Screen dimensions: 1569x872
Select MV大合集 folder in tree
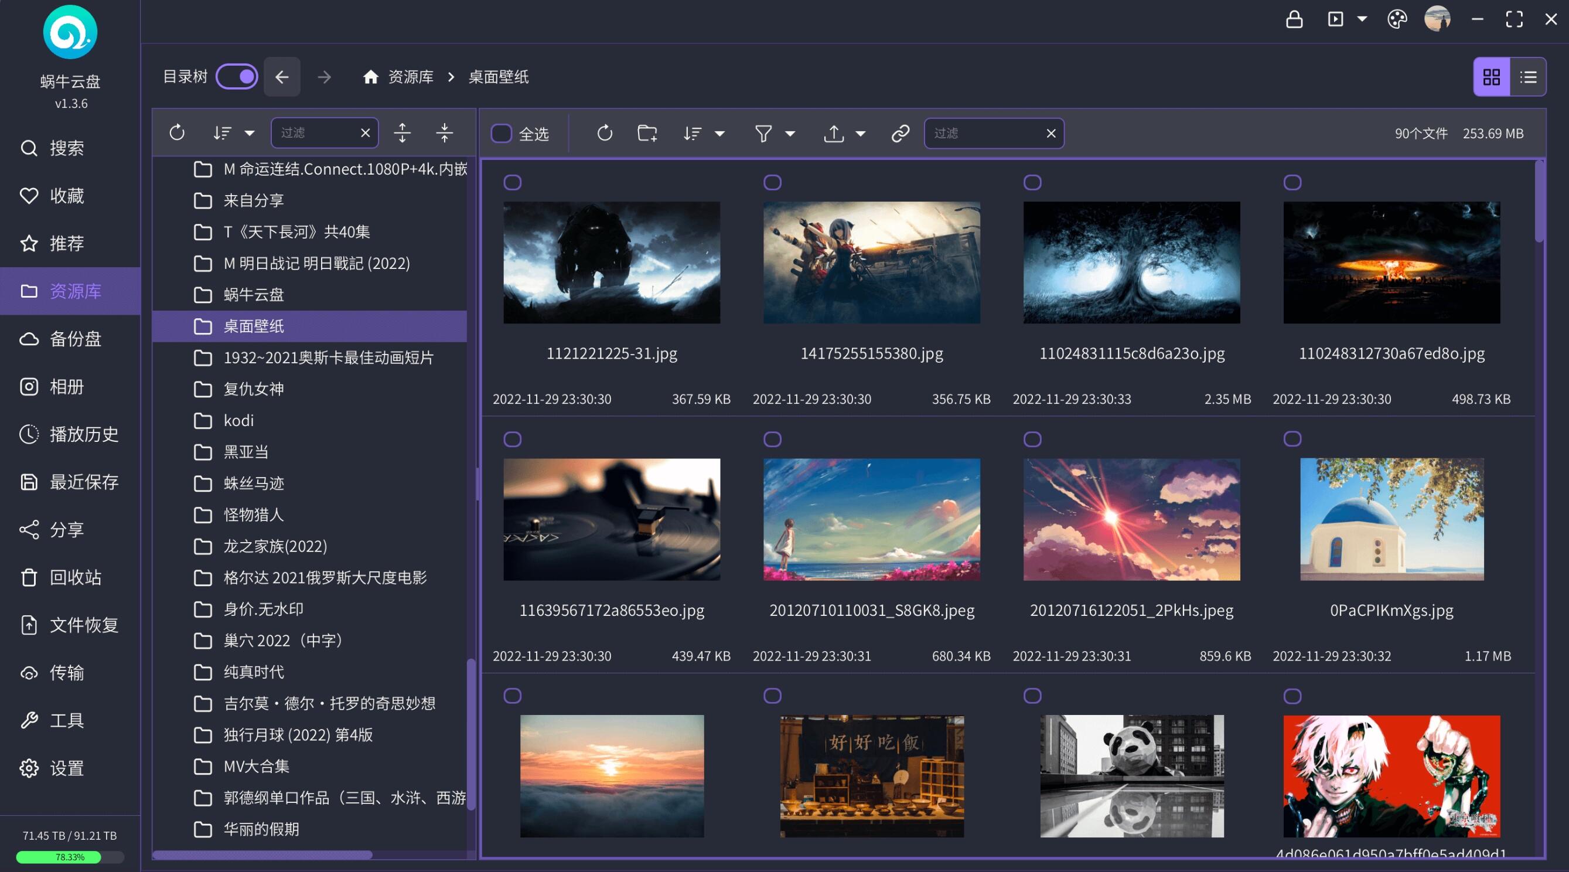(x=309, y=767)
